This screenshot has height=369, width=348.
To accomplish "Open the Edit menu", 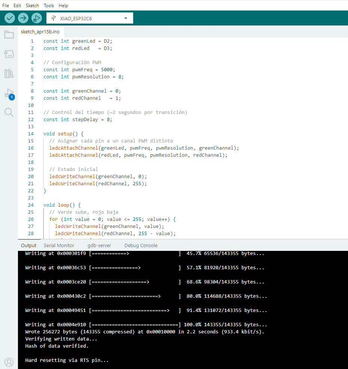I will pos(17,5).
